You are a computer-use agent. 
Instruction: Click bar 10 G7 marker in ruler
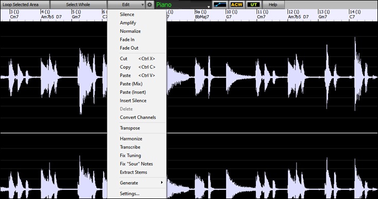[x=232, y=14]
